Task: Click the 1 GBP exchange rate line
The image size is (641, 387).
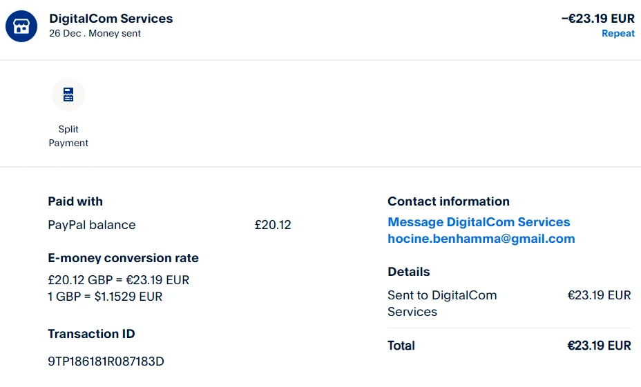Action: (x=105, y=297)
